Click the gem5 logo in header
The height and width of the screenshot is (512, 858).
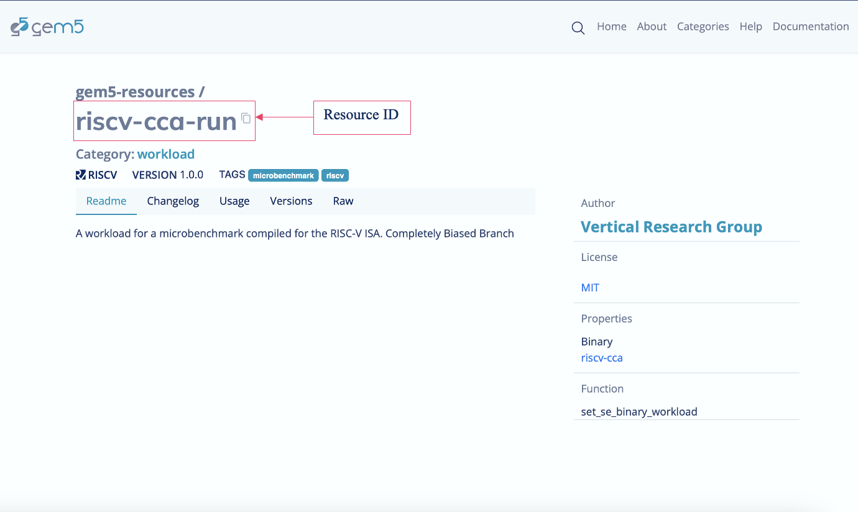click(x=47, y=27)
